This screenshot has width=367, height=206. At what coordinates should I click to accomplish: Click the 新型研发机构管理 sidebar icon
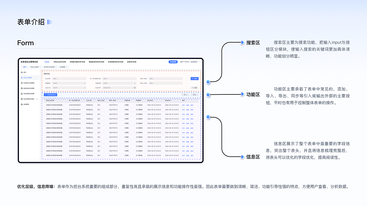(x=22, y=88)
